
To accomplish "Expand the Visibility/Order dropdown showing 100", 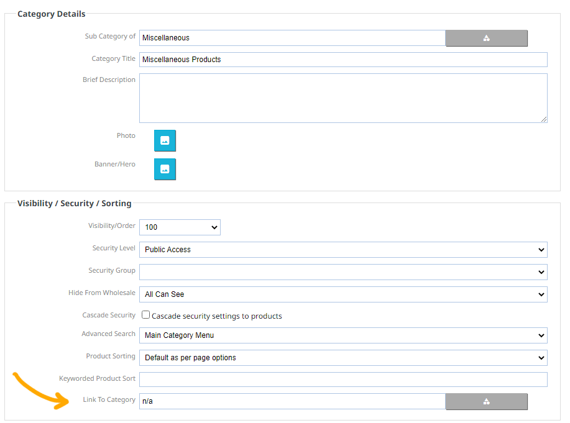I will tap(180, 227).
